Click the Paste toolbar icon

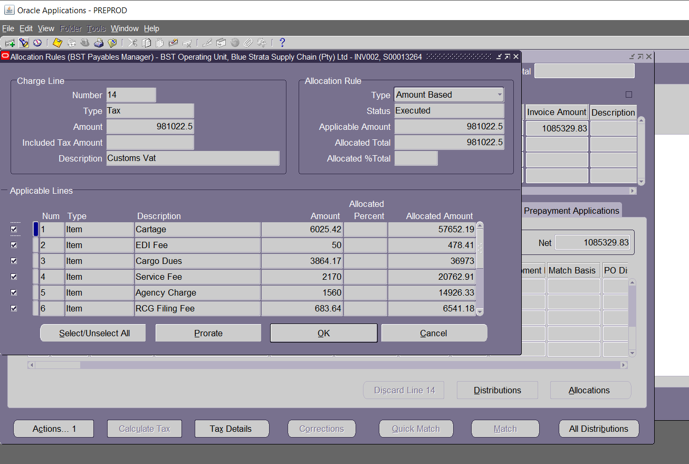pos(159,43)
